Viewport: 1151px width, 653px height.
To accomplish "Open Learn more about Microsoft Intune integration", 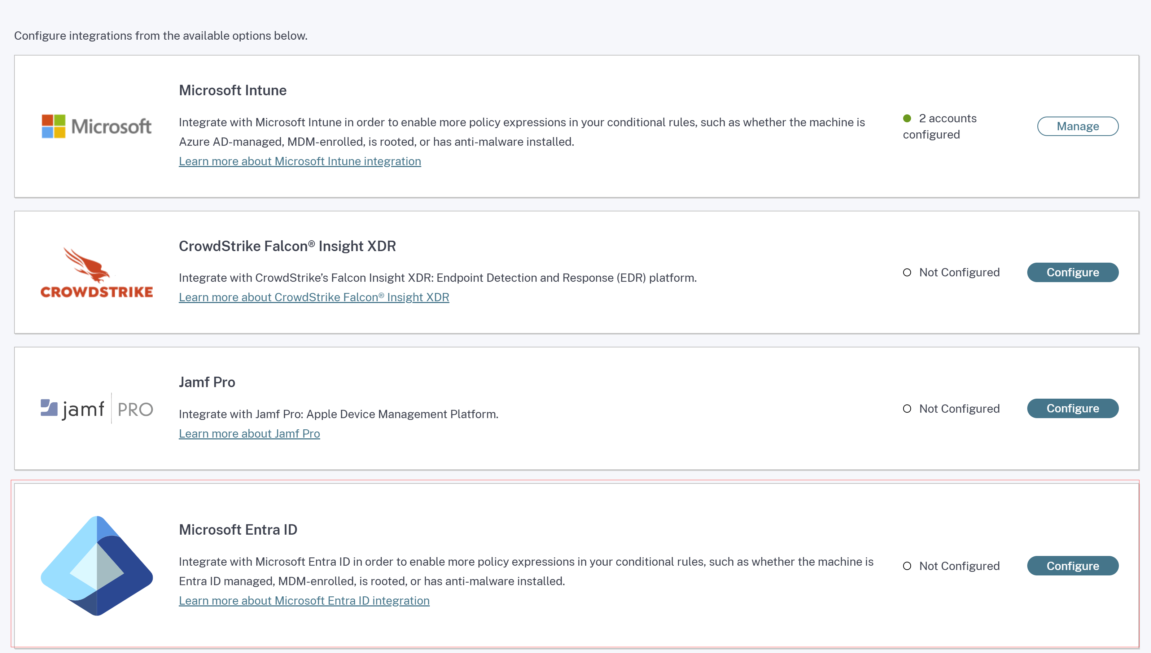I will (x=299, y=161).
